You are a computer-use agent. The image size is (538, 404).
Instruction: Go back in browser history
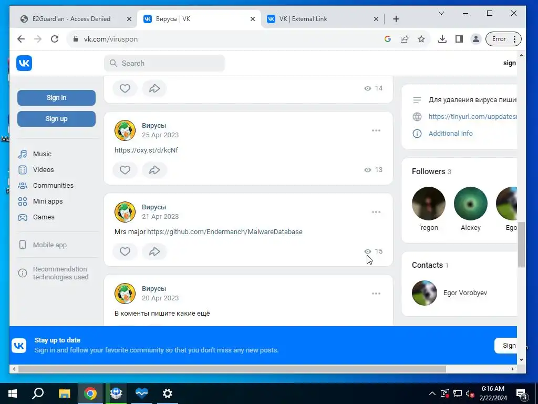click(21, 39)
